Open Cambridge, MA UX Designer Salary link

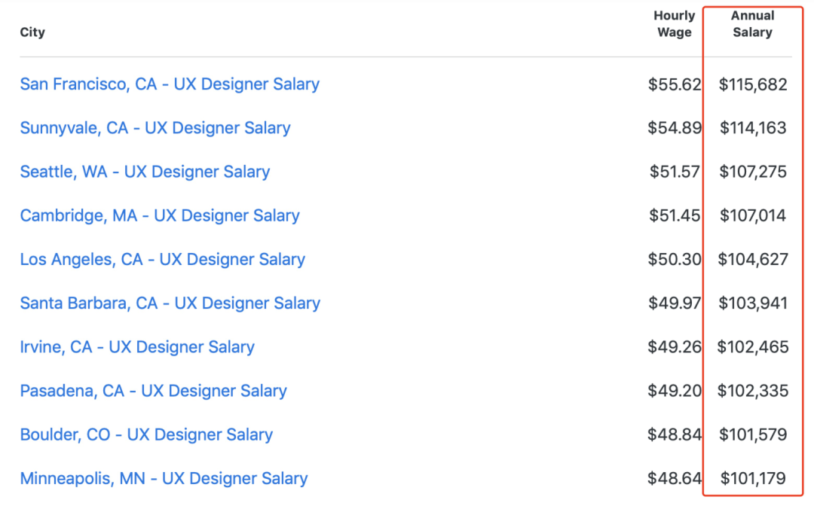click(x=160, y=215)
